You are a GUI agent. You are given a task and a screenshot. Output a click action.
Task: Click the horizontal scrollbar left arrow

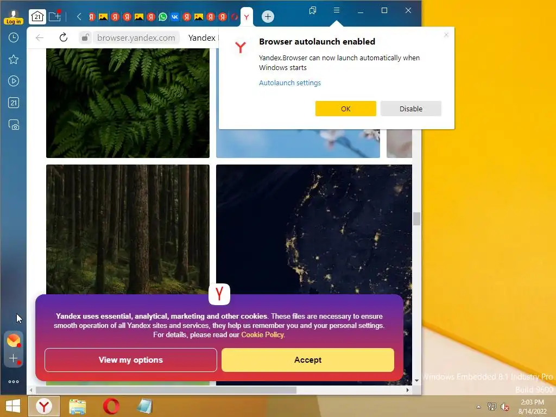click(x=31, y=390)
